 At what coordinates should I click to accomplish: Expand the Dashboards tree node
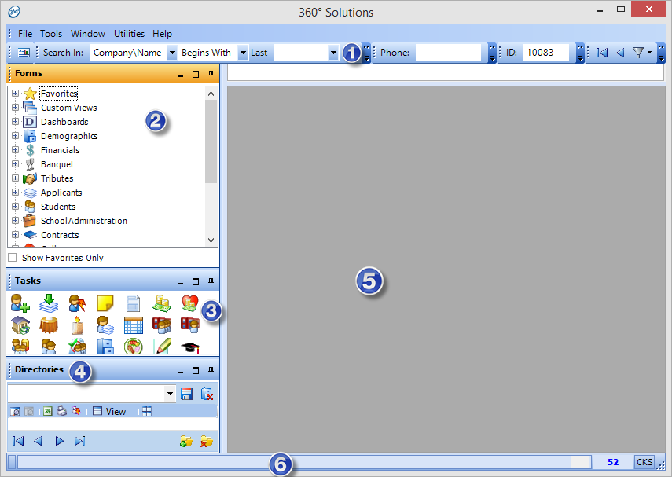[x=16, y=121]
